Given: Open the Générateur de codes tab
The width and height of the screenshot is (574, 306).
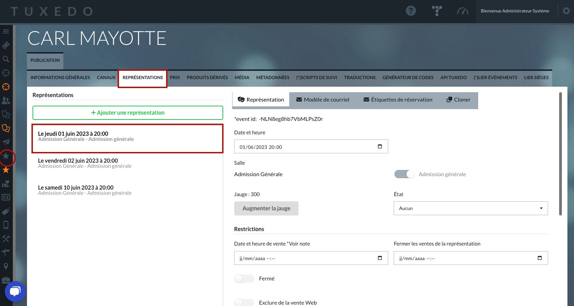Looking at the screenshot, I should click(408, 78).
